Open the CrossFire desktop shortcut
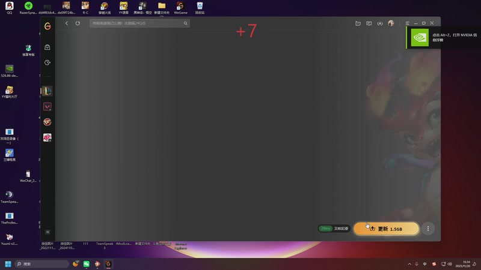Viewport: 481px width, 270px height. pyautogui.click(x=104, y=8)
